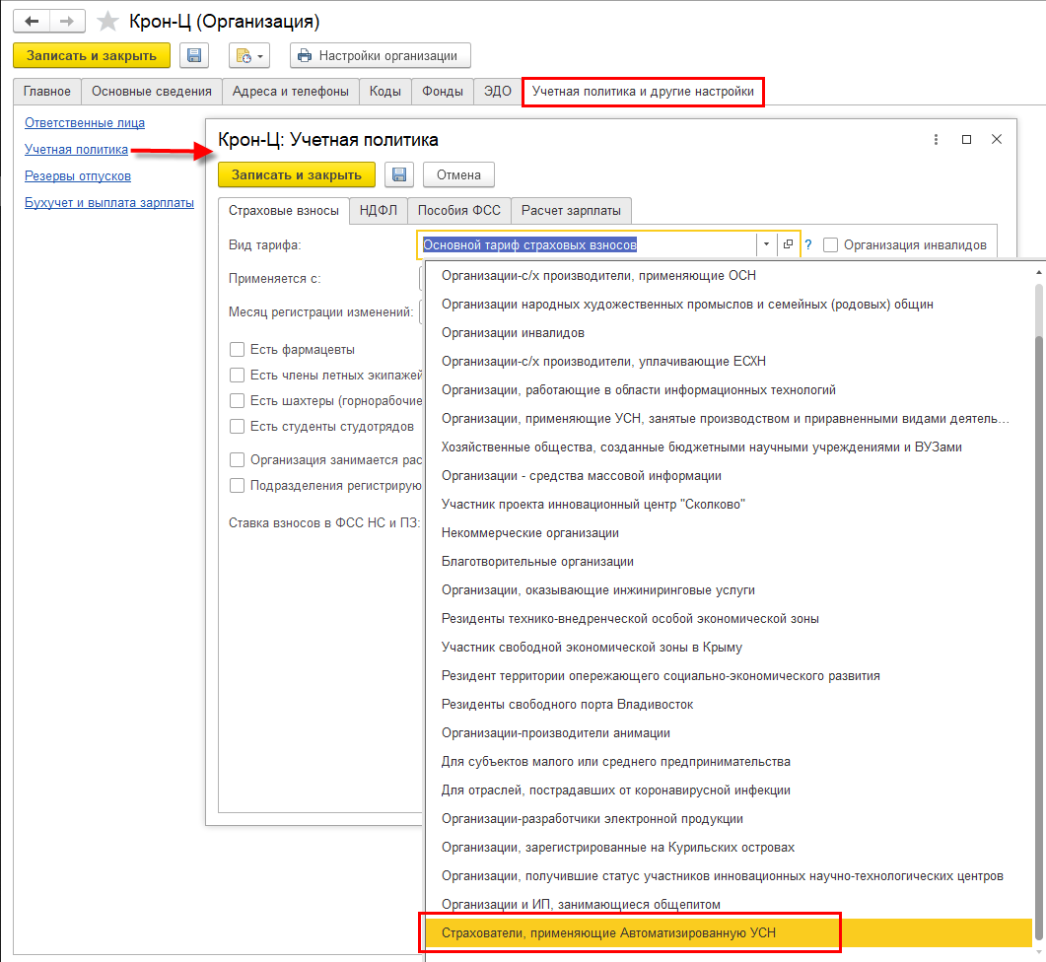Switch to НДФЛ tab
Image resolution: width=1046 pixels, height=962 pixels.
click(x=379, y=211)
